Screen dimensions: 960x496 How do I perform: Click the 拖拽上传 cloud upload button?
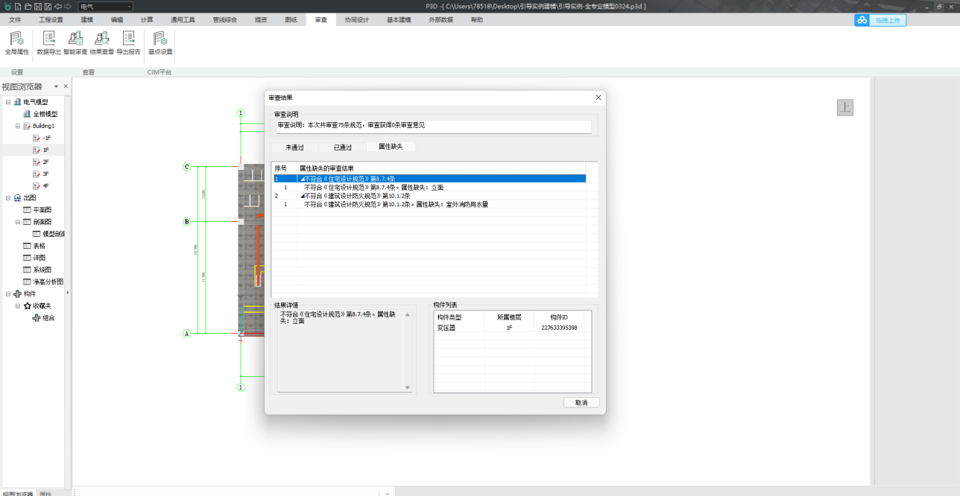[x=880, y=20]
